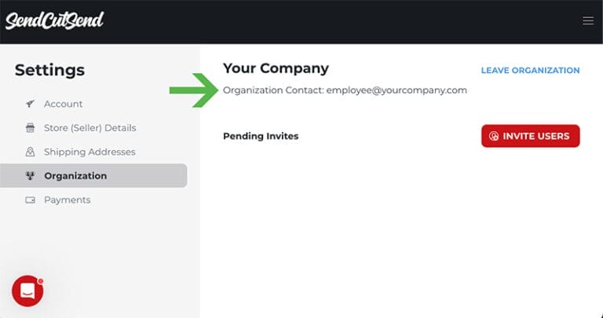Image resolution: width=603 pixels, height=318 pixels.
Task: Click the Leave Organization link
Action: (530, 71)
